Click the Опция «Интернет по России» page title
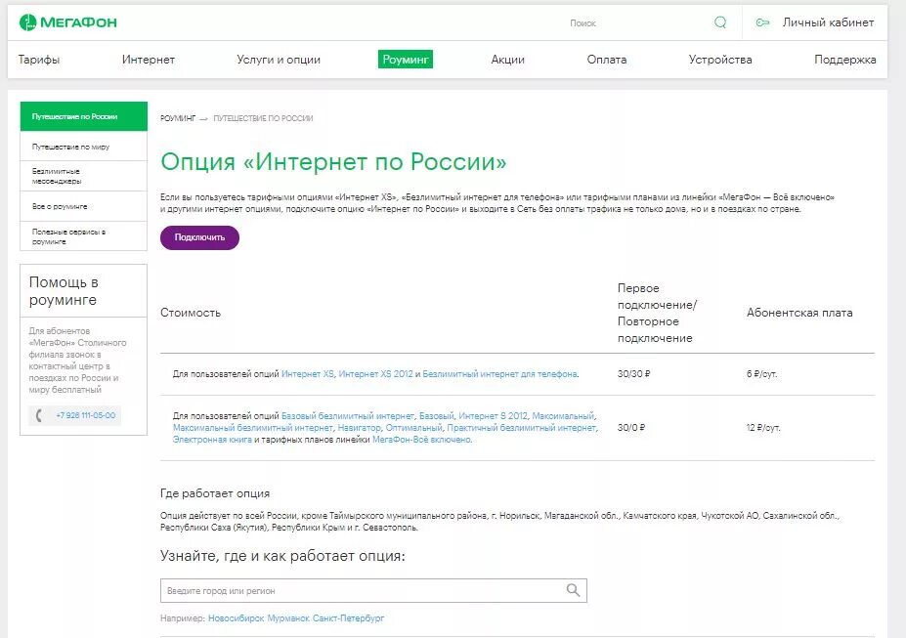Image resolution: width=906 pixels, height=638 pixels. point(333,161)
